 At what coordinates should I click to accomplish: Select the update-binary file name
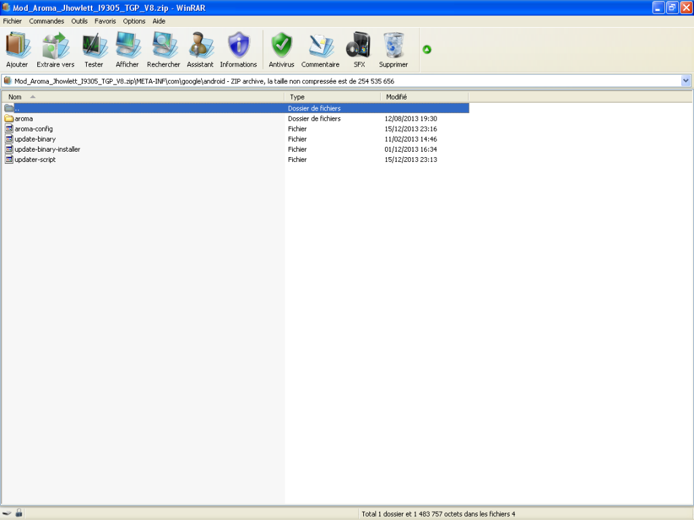[x=35, y=139]
